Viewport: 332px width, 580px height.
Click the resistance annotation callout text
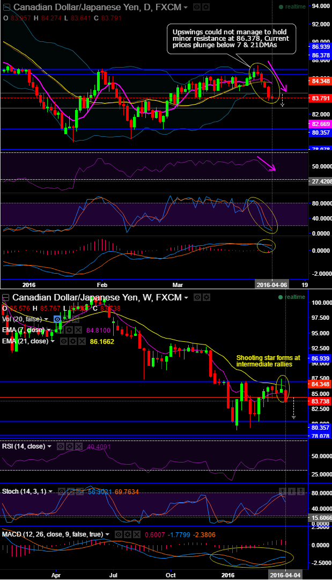coord(231,39)
